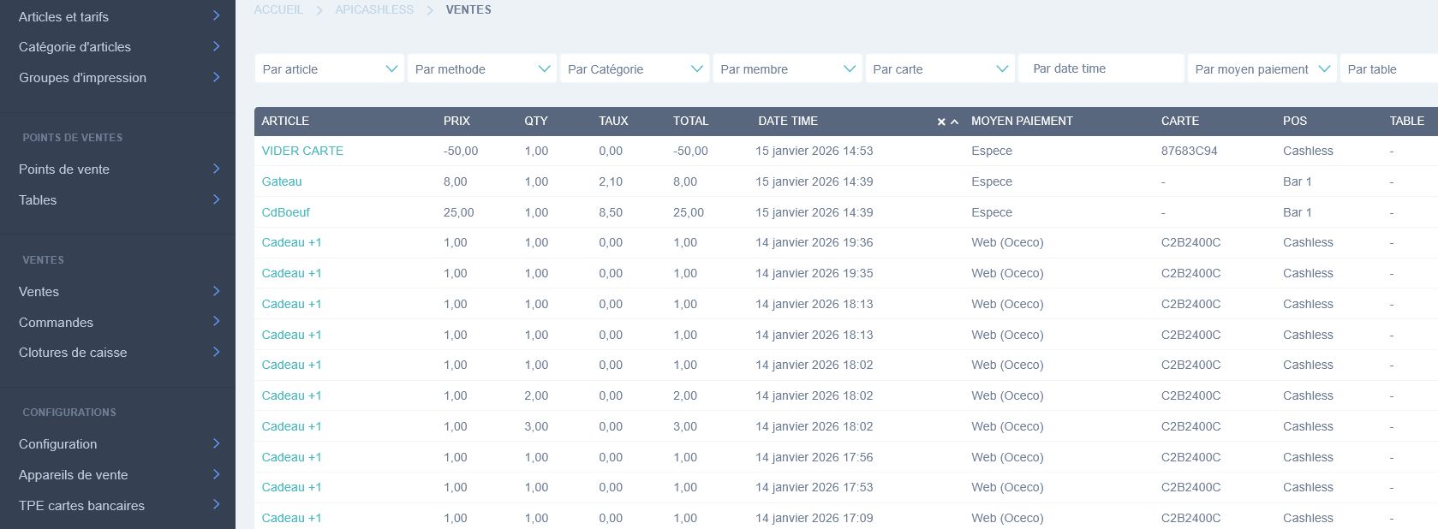Toggle Date Time sort direction arrow
This screenshot has height=529, width=1438.
954,122
